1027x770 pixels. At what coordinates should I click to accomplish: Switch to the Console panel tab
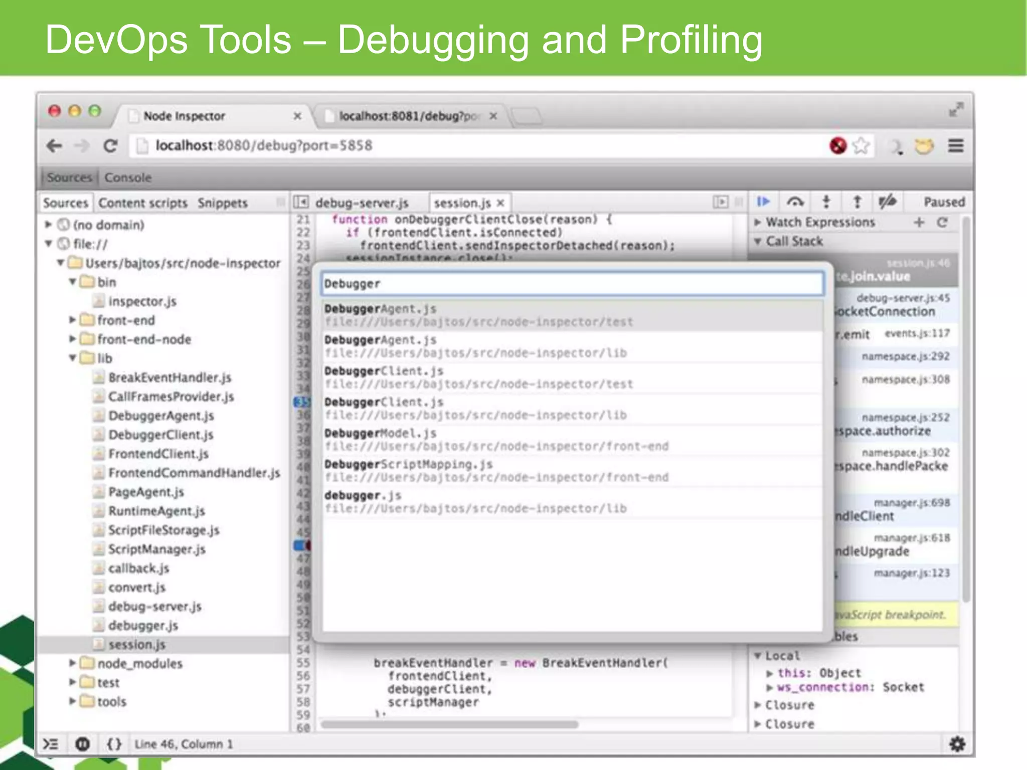(128, 177)
